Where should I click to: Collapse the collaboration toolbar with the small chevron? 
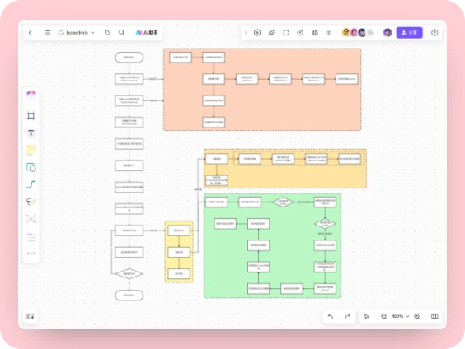pyautogui.click(x=246, y=33)
